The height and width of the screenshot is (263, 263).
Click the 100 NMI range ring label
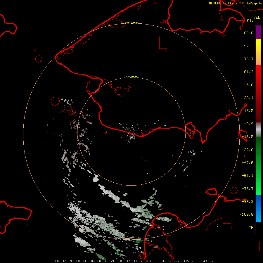tap(131, 23)
